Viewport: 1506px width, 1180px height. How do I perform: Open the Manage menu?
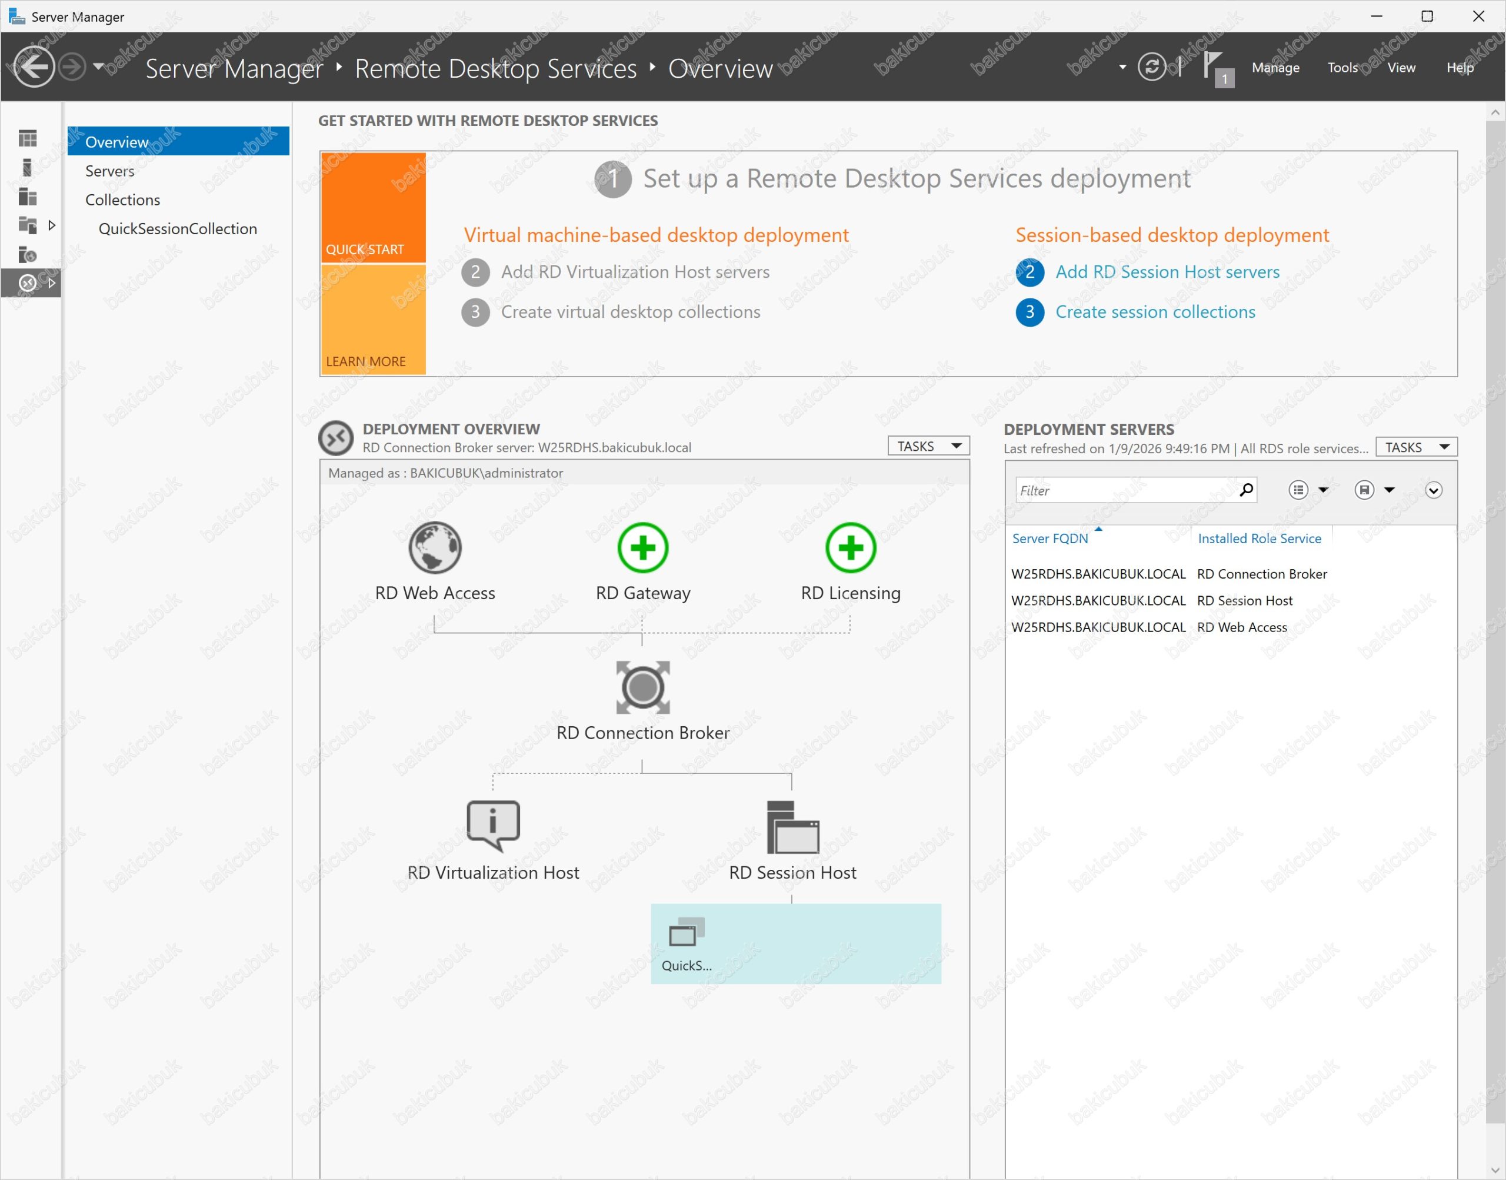[1275, 68]
